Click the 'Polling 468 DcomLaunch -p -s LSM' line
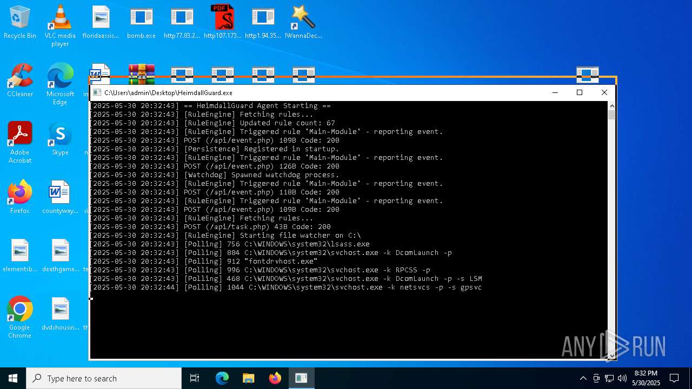Screen dimensions: 692x389 click(x=286, y=279)
